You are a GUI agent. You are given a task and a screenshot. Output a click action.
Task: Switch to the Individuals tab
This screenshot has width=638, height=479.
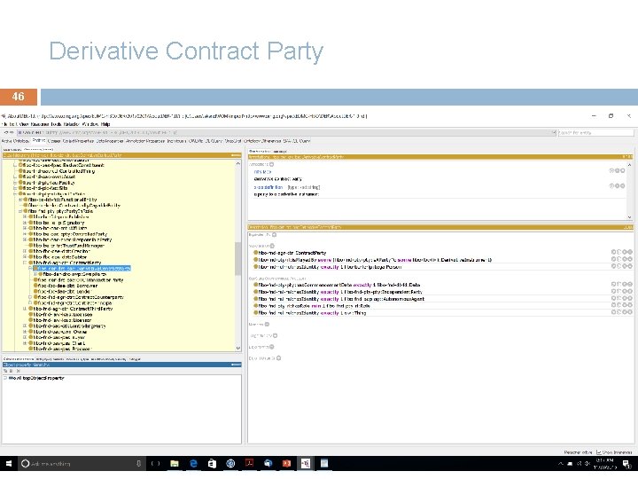(x=176, y=141)
